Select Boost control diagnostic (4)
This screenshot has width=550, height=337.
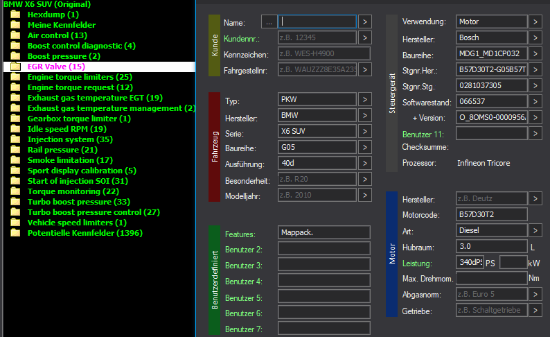coord(81,46)
